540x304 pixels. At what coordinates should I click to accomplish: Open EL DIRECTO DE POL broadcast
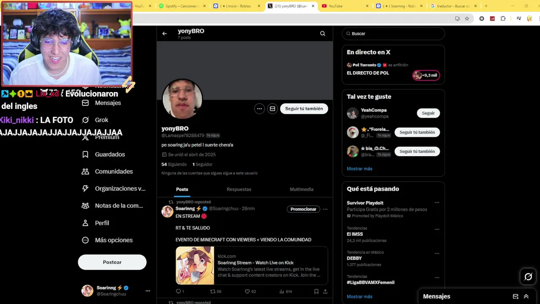pos(368,73)
